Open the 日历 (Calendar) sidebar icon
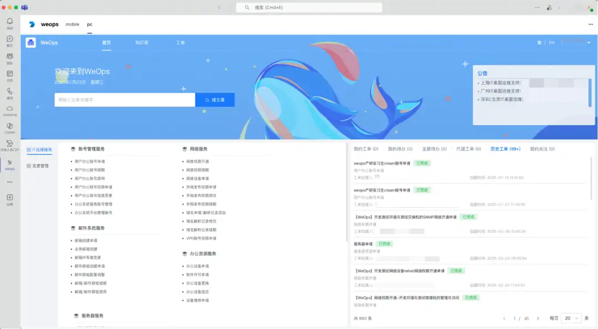 (x=9, y=74)
